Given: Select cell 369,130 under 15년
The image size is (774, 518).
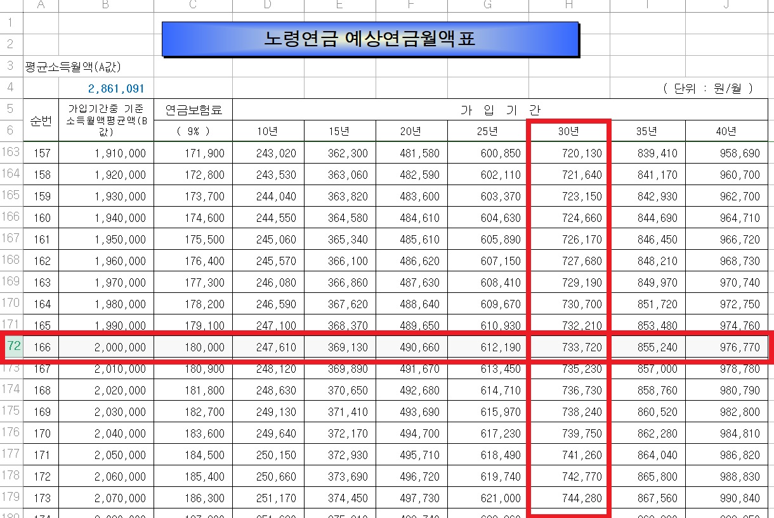Looking at the screenshot, I should tap(340, 347).
